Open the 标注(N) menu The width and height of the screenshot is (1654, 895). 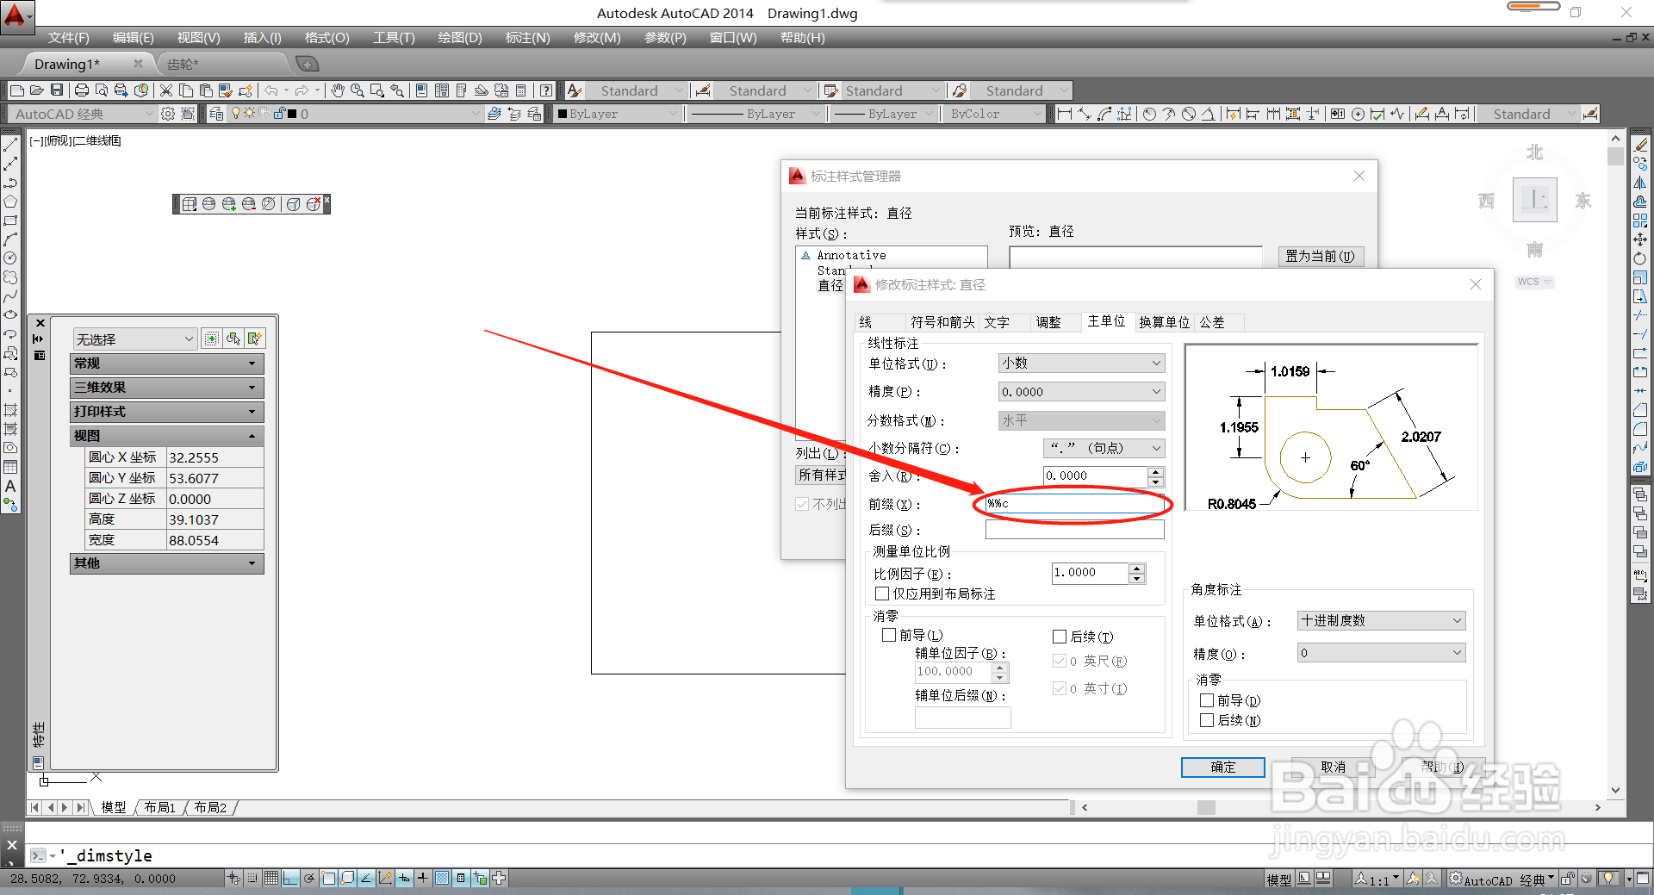[527, 38]
